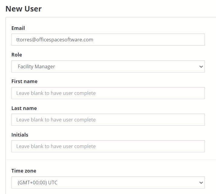The height and width of the screenshot is (194, 216).
Task: Click the New User heading
Action: click(x=23, y=9)
